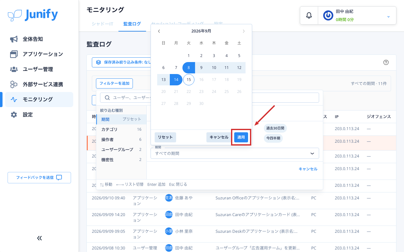Open the 期間 すべての期間 dropdown
This screenshot has width=404, height=252.
[x=235, y=153]
